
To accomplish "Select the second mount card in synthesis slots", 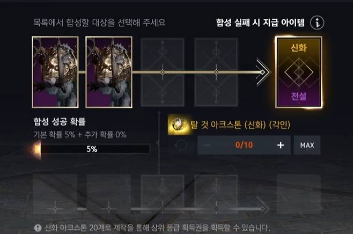I will click(109, 72).
